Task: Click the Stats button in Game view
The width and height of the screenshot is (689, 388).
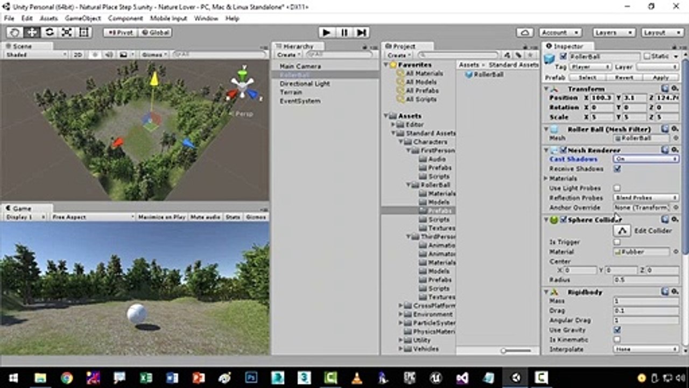Action: [233, 217]
